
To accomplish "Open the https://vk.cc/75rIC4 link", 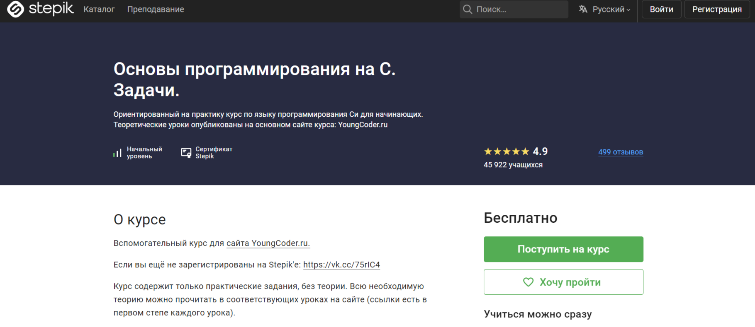I will click(x=341, y=264).
